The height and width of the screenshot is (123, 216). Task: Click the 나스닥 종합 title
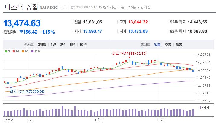pyautogui.click(x=21, y=7)
